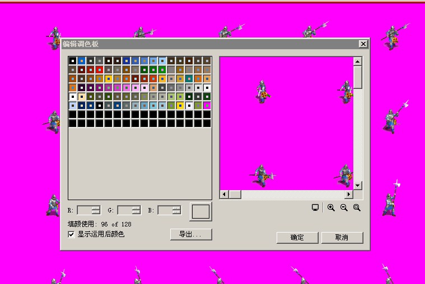Decrease the B value with down arrow
The image size is (425, 284).
[x=177, y=212]
